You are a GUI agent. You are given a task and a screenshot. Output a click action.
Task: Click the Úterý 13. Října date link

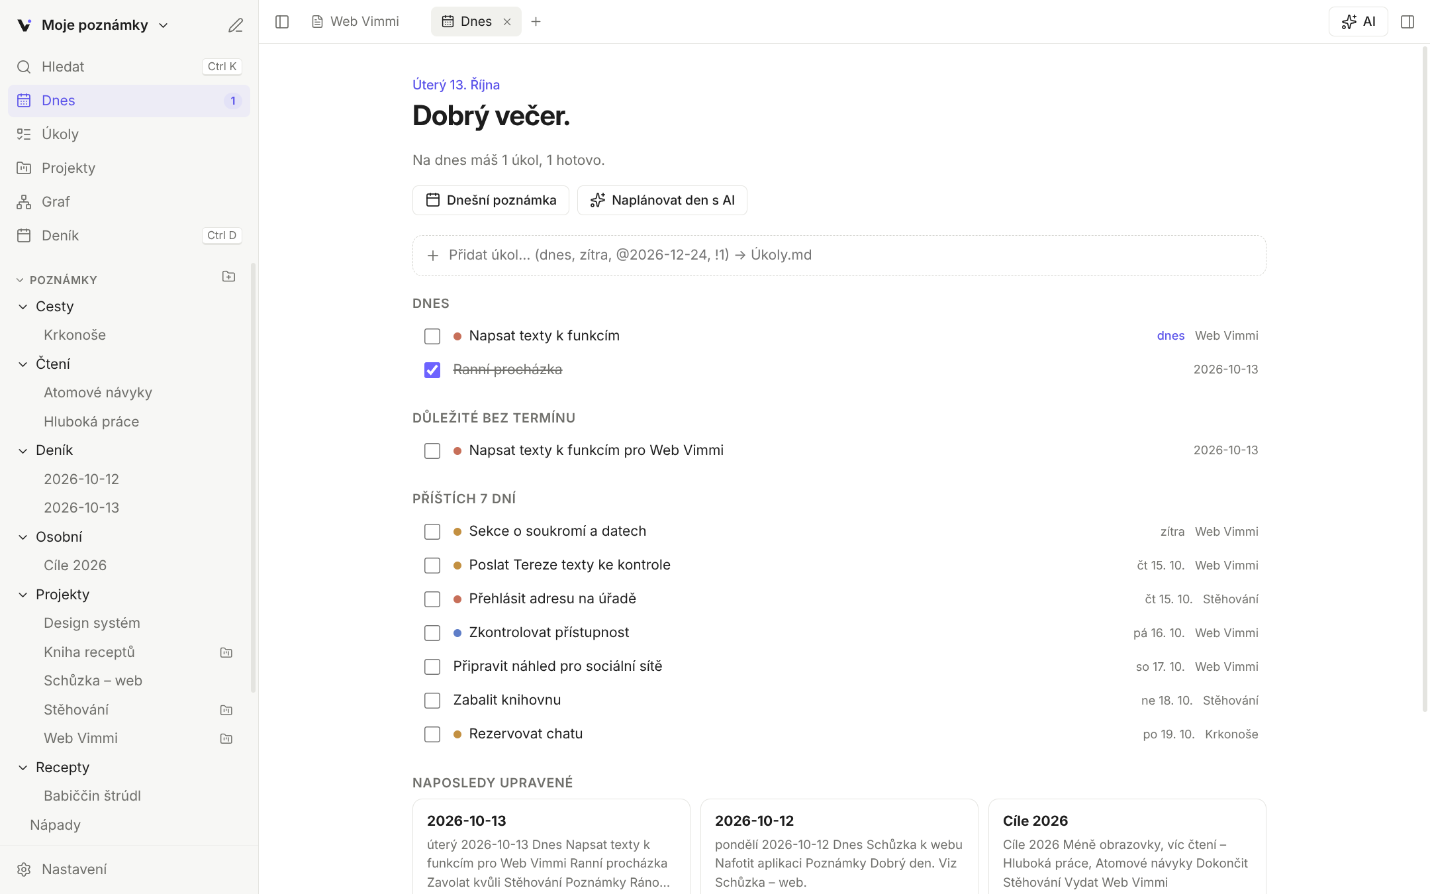click(x=456, y=85)
